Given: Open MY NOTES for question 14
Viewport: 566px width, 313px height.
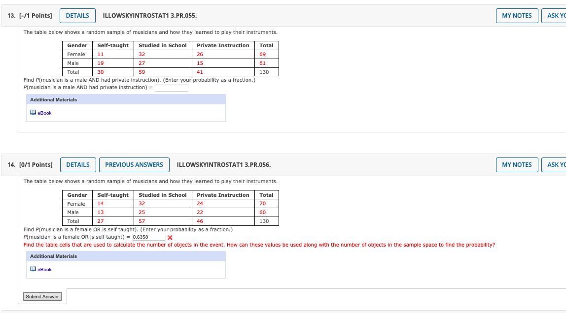Looking at the screenshot, I should pyautogui.click(x=517, y=164).
